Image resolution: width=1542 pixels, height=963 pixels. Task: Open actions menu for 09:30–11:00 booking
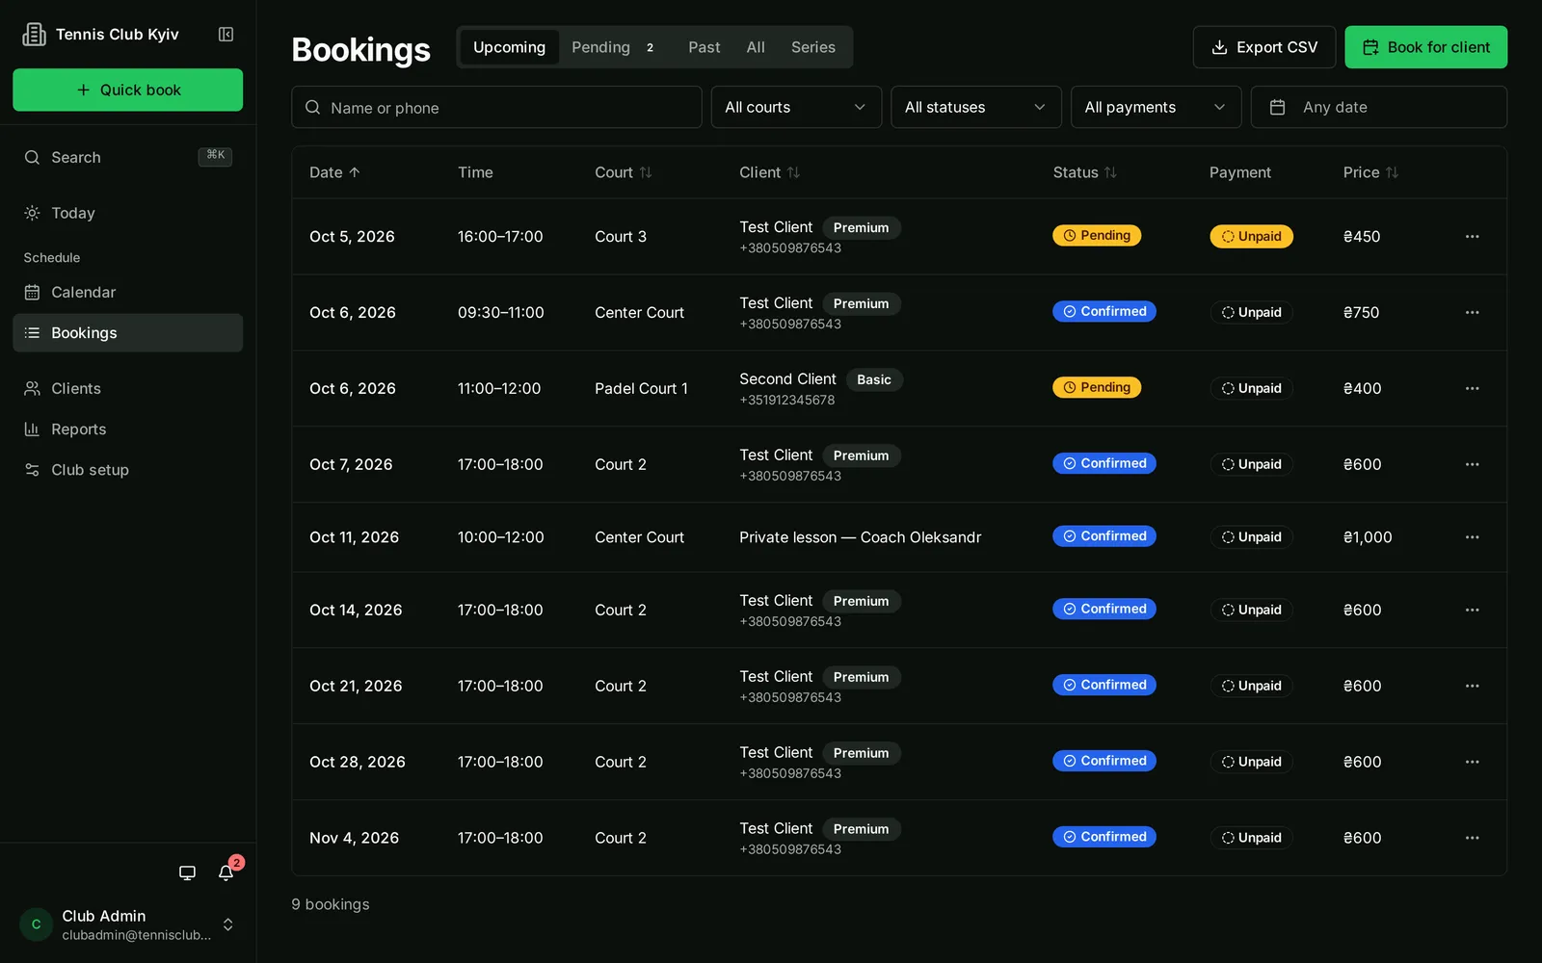[x=1472, y=313]
